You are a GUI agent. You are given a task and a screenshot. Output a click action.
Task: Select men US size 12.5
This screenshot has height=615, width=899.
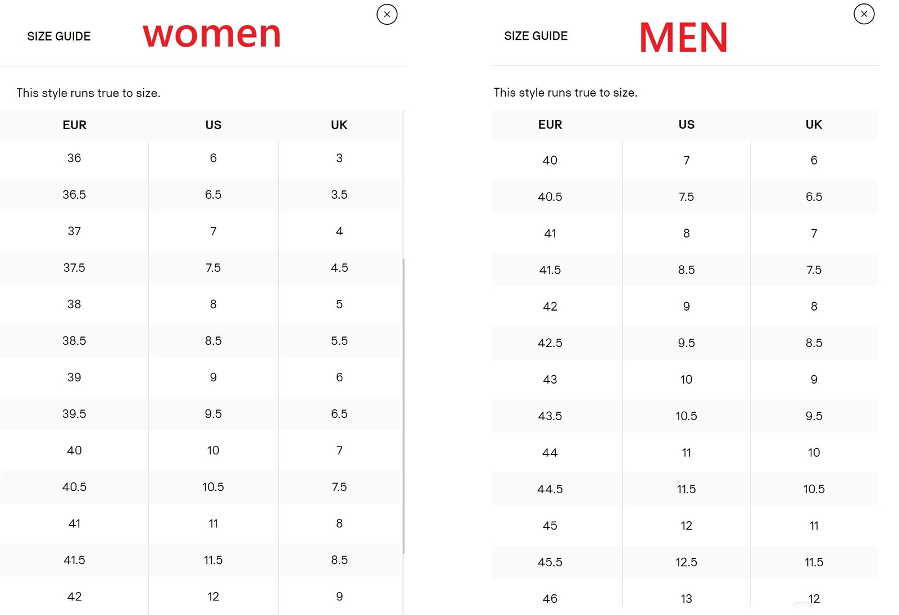(686, 562)
